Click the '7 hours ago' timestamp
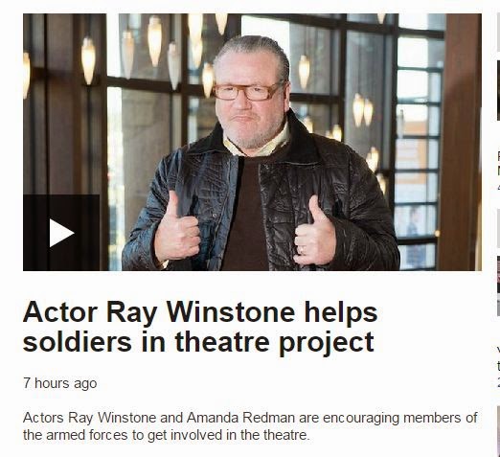The image size is (500, 457). (x=60, y=383)
